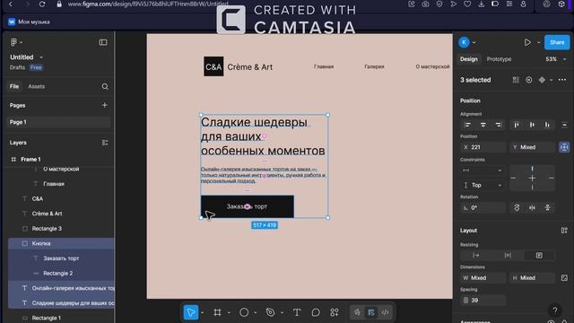The width and height of the screenshot is (574, 323).
Task: Select the Move tool in the bottom toolbar
Action: (x=191, y=312)
